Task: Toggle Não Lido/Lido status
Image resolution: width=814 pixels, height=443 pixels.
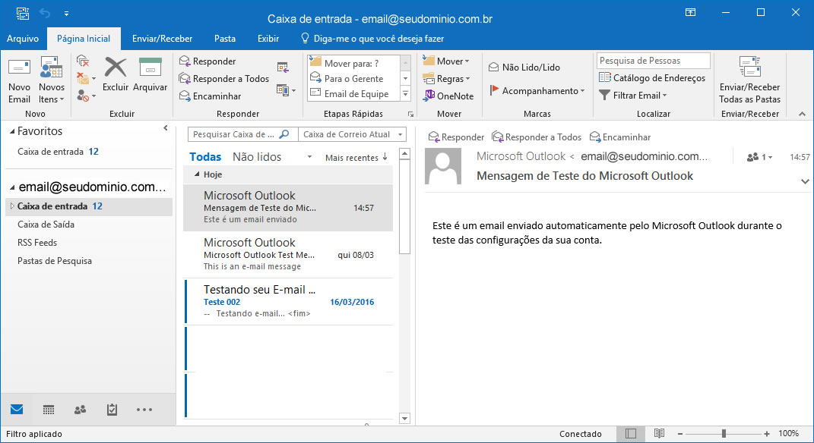Action: pos(524,68)
